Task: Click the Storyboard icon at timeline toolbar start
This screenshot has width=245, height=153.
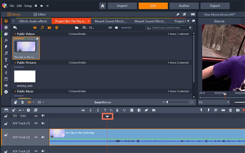Action: (6, 110)
